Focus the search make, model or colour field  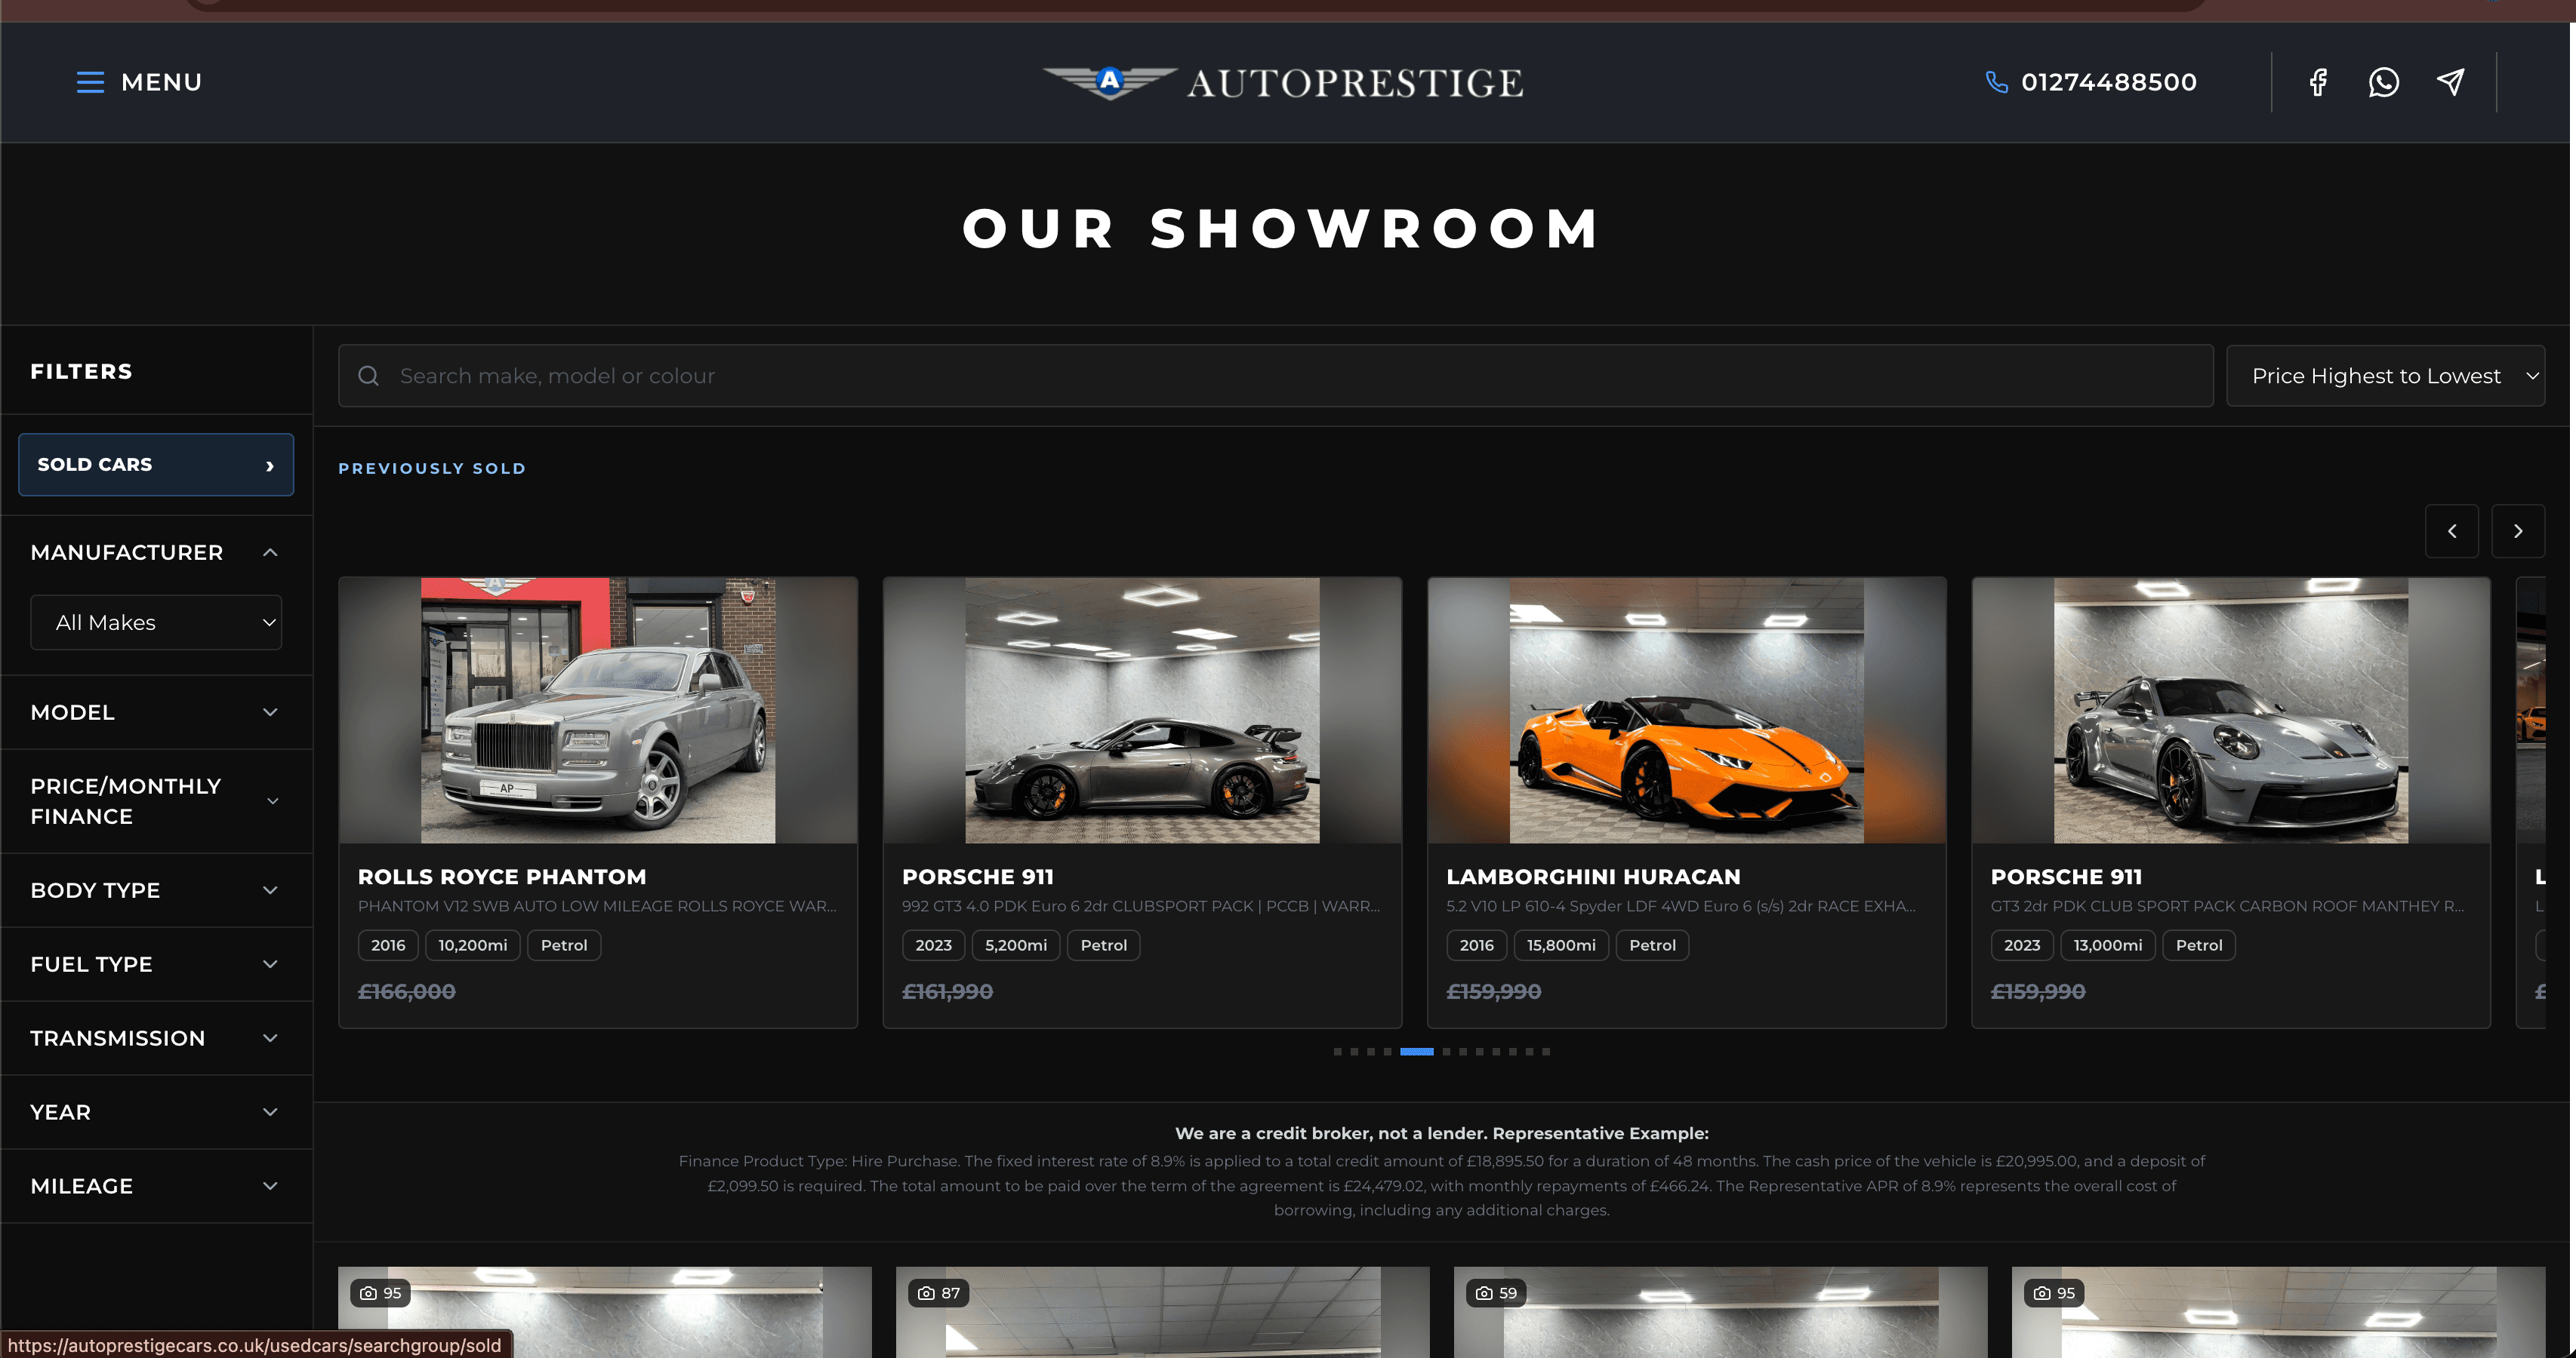click(x=1276, y=376)
